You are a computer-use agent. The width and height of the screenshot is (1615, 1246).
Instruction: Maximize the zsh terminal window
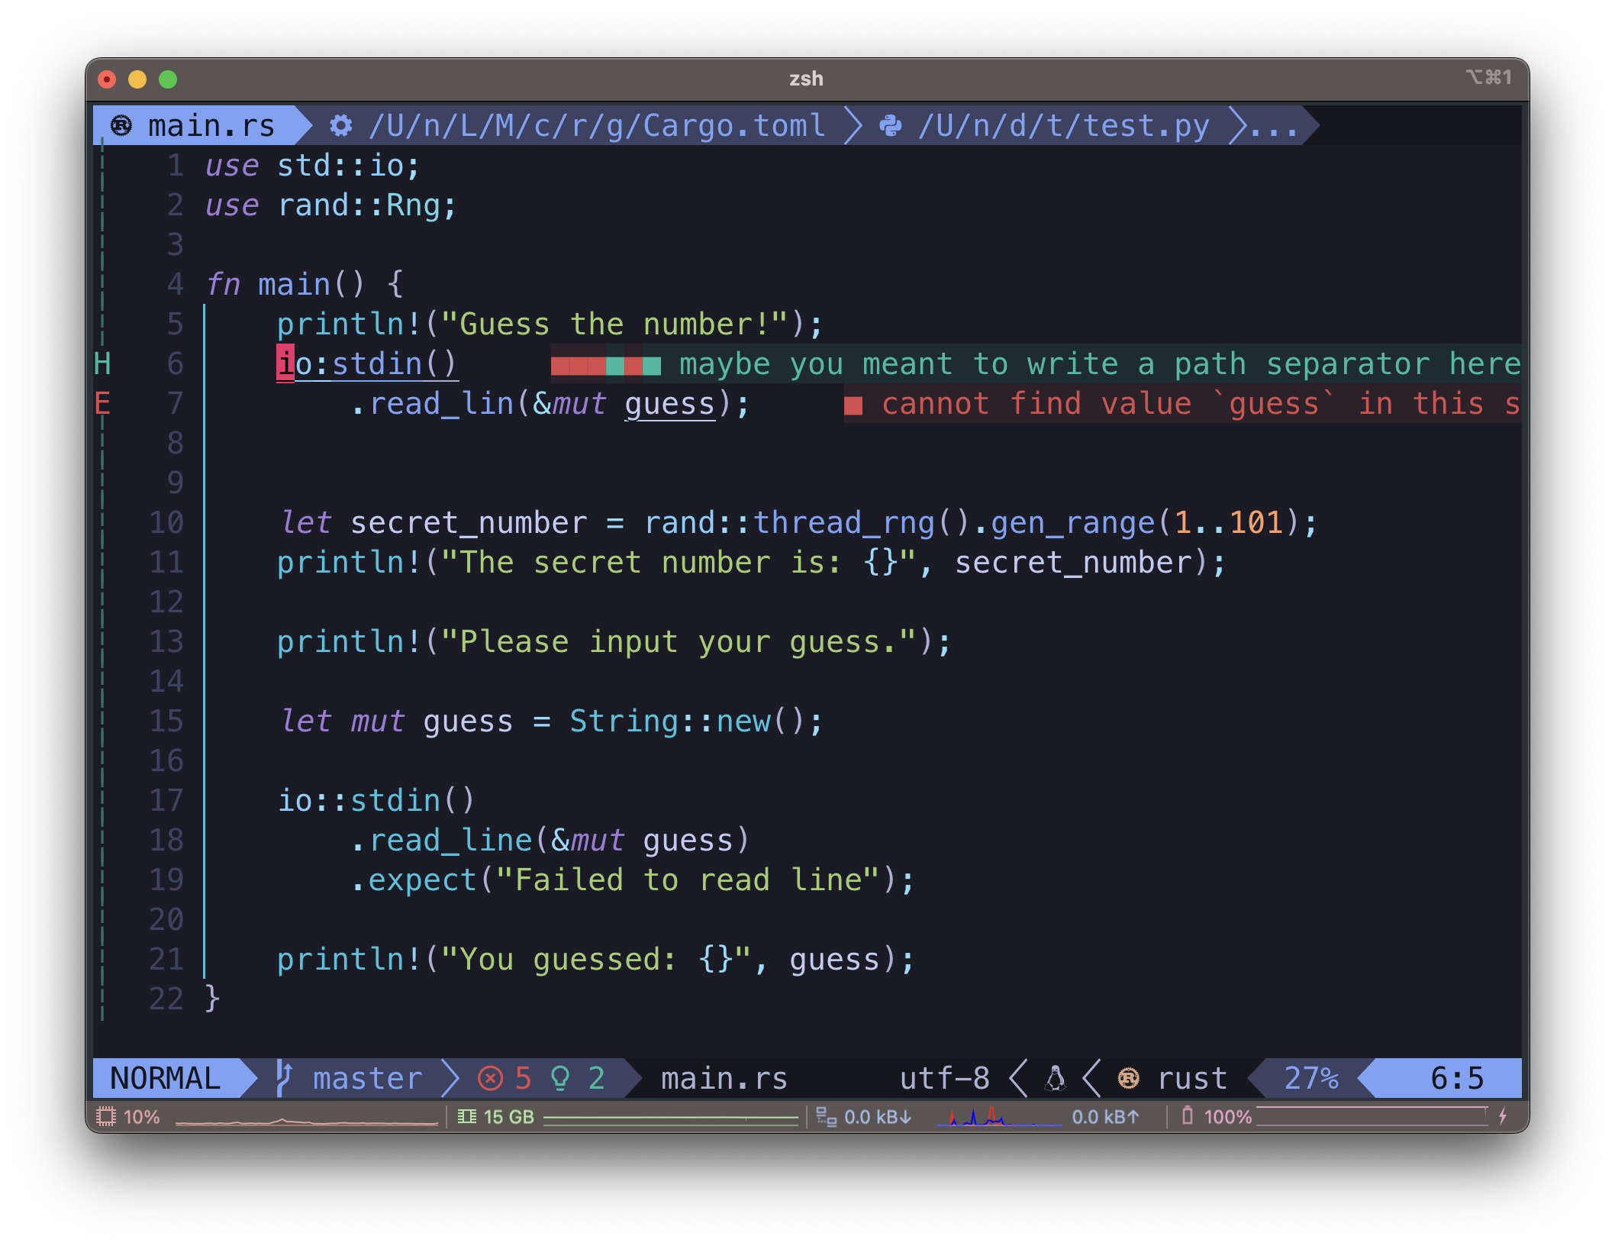tap(168, 79)
